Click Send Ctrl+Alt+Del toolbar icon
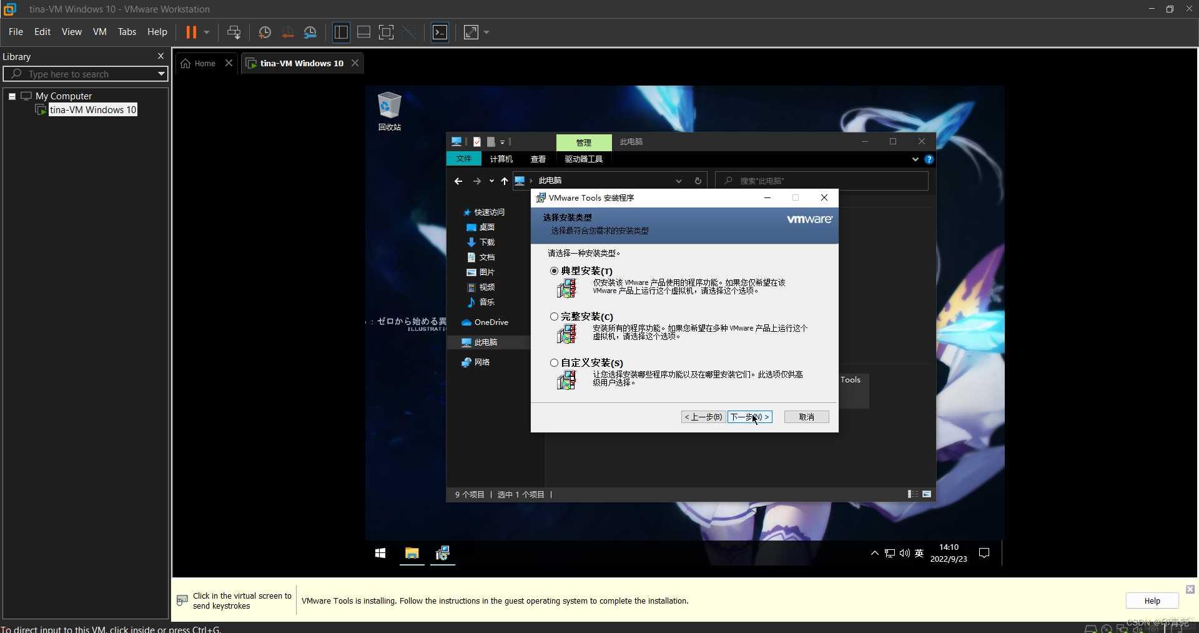 (x=234, y=32)
